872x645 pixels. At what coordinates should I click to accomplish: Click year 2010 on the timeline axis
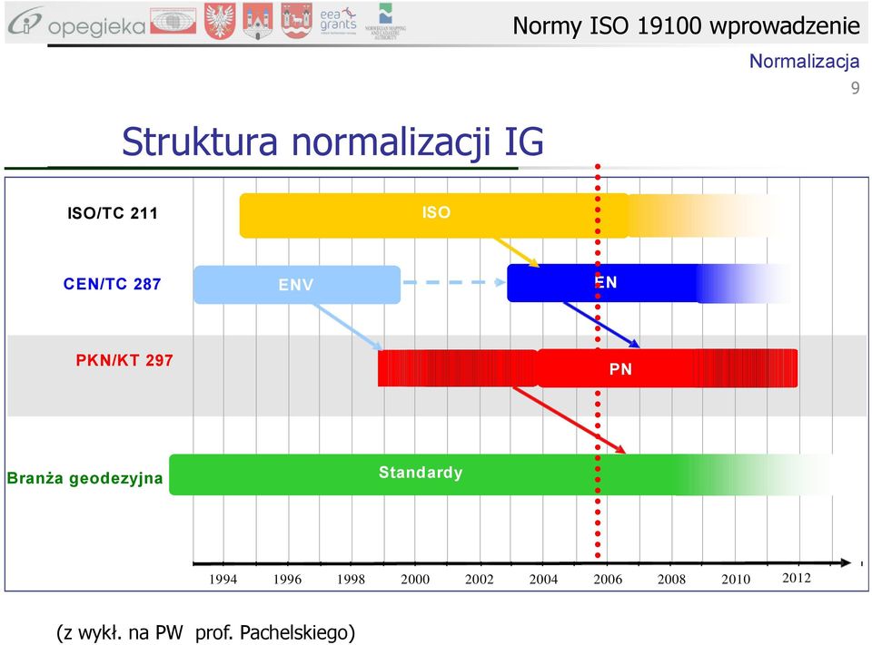click(x=736, y=579)
